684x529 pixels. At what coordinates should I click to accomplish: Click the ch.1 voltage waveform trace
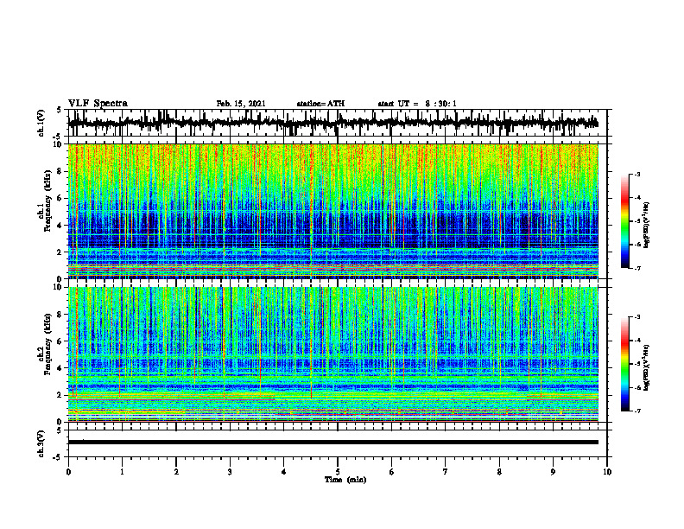(x=332, y=123)
